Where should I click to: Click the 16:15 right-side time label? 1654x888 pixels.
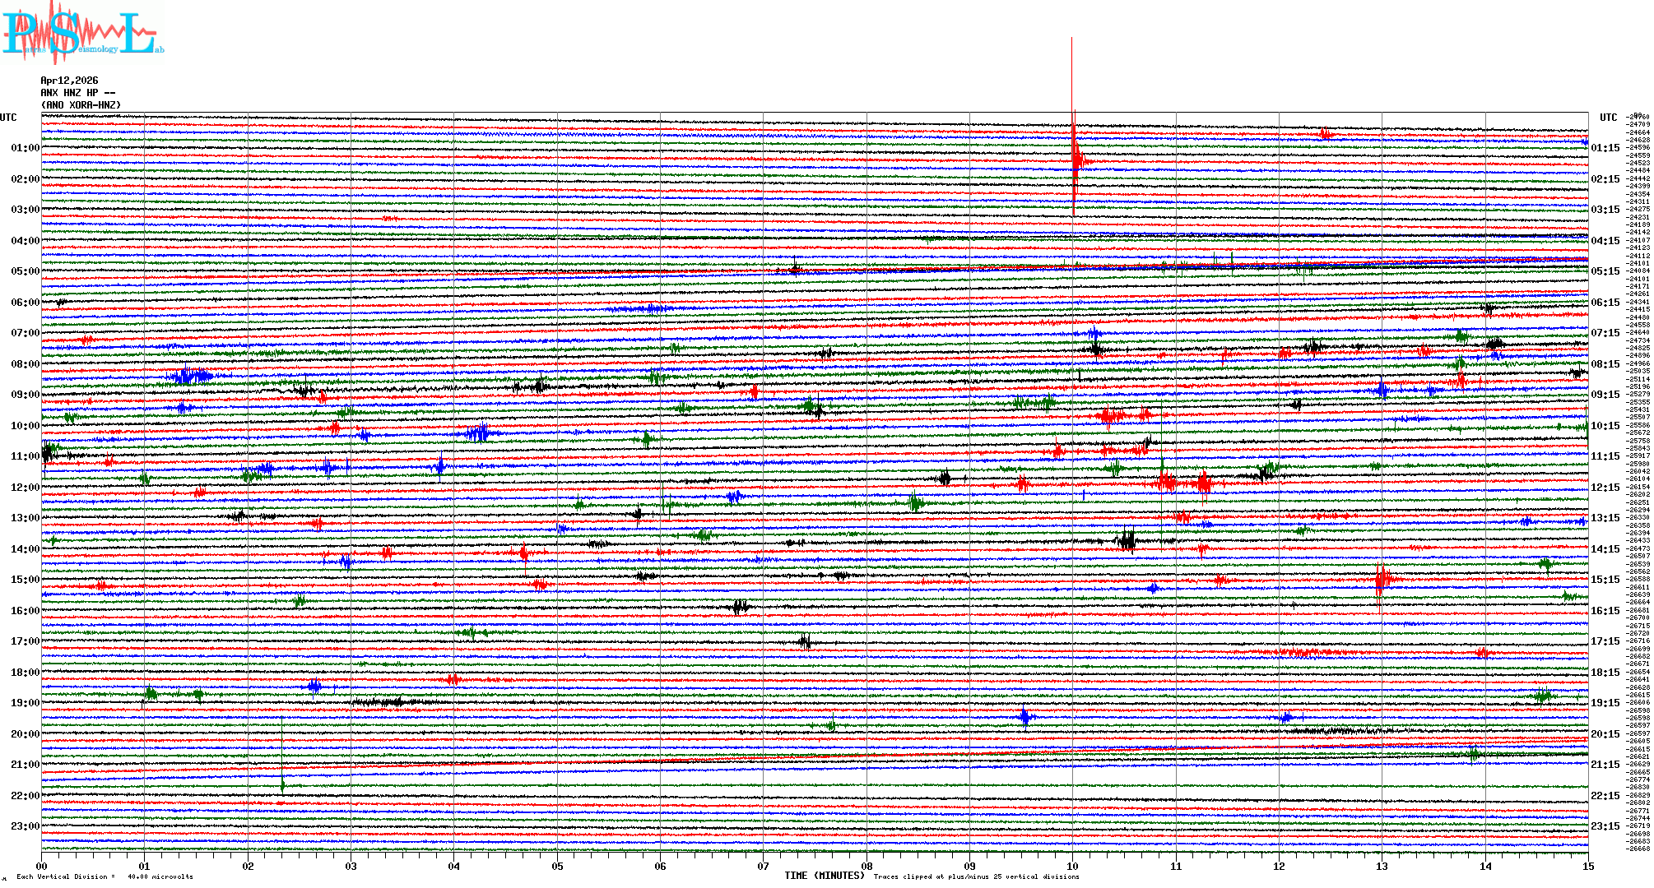tap(1605, 611)
